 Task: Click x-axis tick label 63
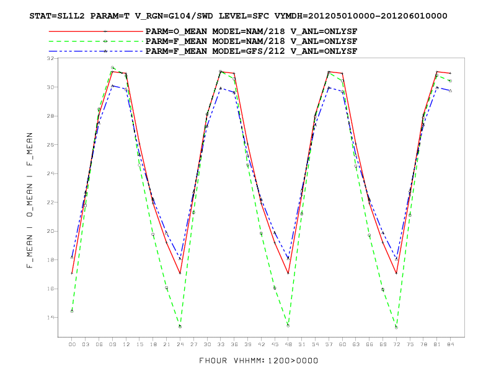click(356, 344)
